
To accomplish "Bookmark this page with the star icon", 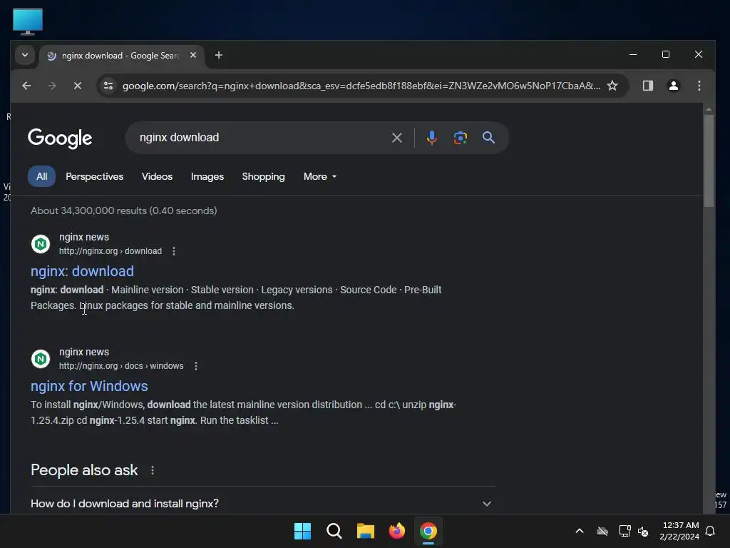I will [x=612, y=86].
